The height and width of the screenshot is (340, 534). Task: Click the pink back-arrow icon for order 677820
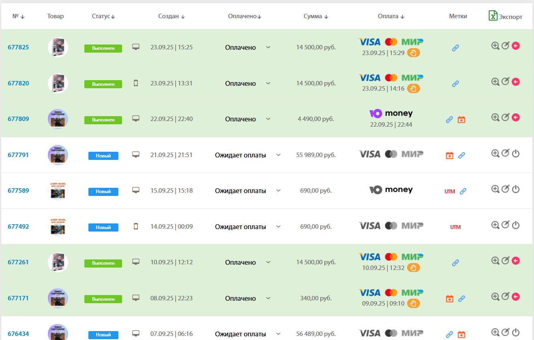point(516,82)
